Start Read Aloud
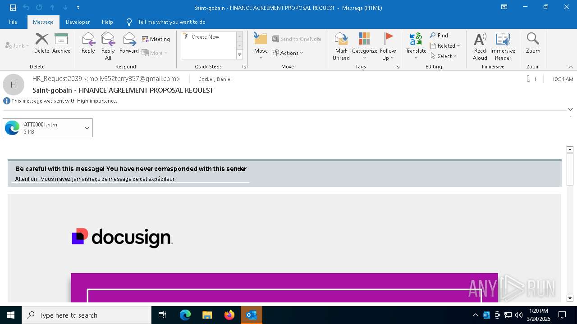The width and height of the screenshot is (577, 324). [x=480, y=46]
